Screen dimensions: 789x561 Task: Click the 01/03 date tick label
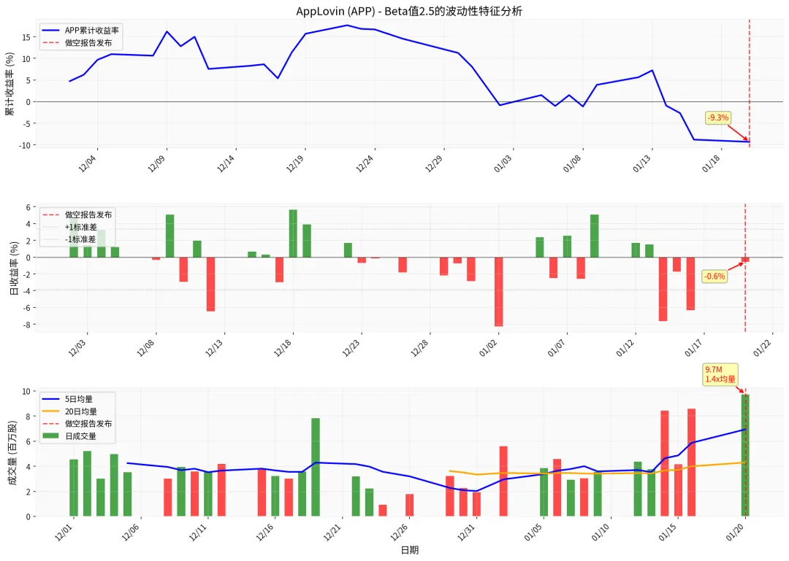click(x=503, y=164)
